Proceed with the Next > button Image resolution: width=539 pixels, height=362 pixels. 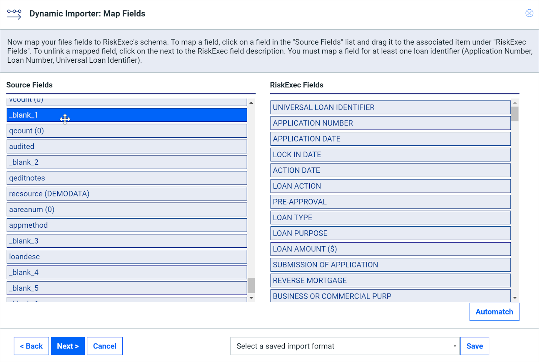point(68,346)
